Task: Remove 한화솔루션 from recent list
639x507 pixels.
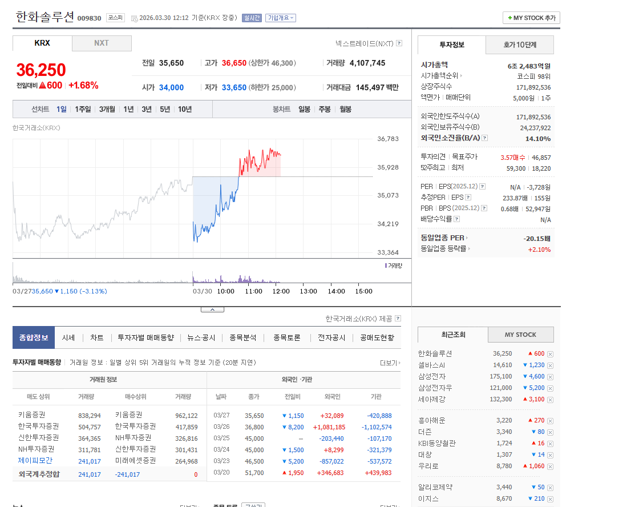Action: 550,354
